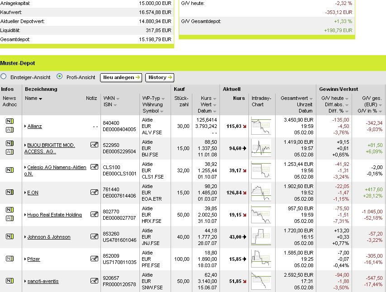The height and width of the screenshot is (292, 386).
Task: Sort by G/V ges. (EUR) arrow
Action: [380, 105]
